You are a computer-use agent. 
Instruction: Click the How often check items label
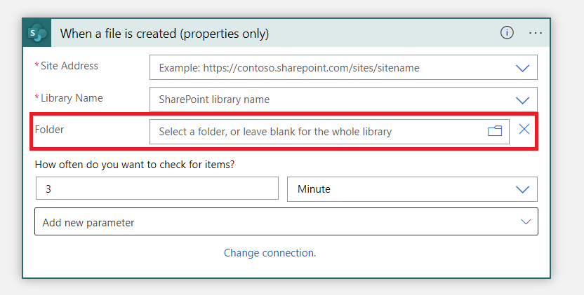(135, 165)
